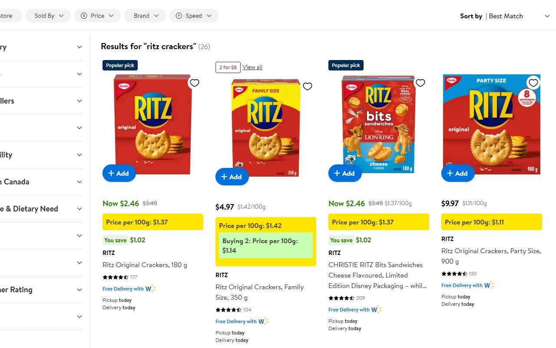This screenshot has width=556, height=348.
Task: Add Ritz Bits Sandwiches to cart
Action: (x=345, y=173)
